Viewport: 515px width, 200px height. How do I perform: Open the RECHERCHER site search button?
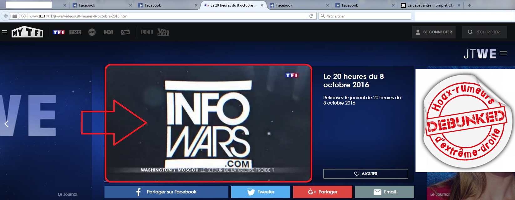pos(484,32)
